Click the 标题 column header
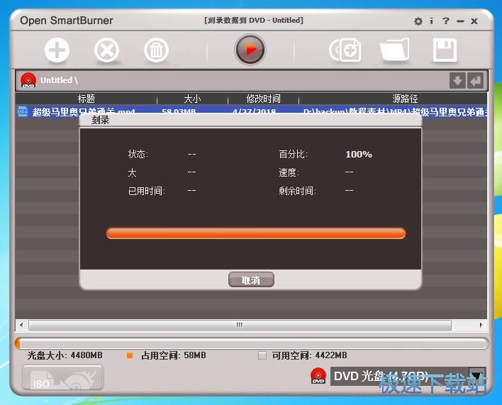 click(x=86, y=99)
